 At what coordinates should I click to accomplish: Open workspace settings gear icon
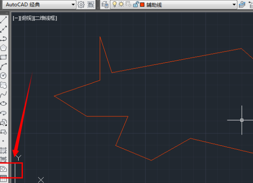point(81,4)
